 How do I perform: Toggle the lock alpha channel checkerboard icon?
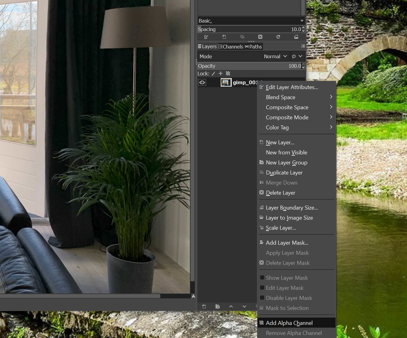228,74
